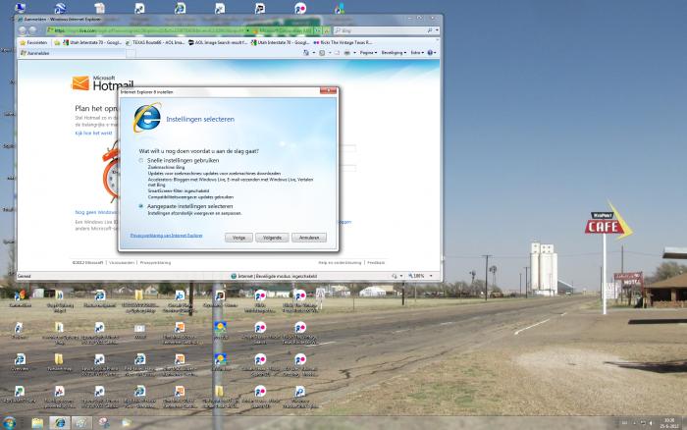Open the Windows Start orb
Viewport: 687px width, 430px height.
[9, 422]
